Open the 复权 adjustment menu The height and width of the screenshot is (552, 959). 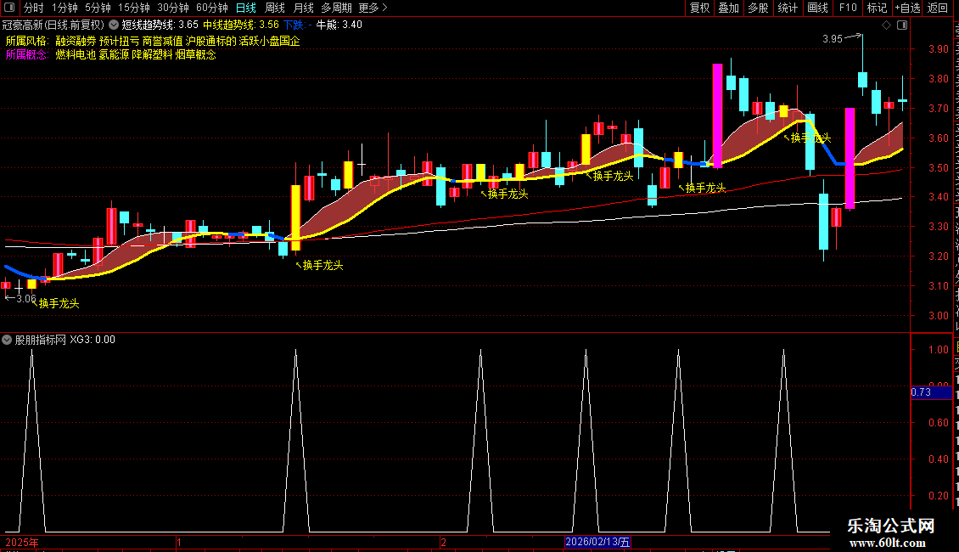coord(699,8)
